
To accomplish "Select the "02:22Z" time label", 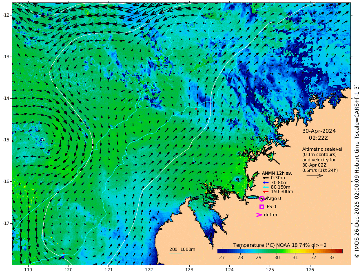I will (318, 138).
